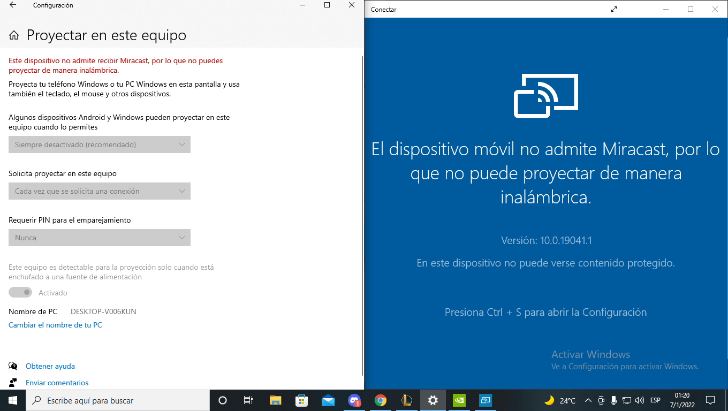Open Google Chrome from the taskbar

(380, 400)
